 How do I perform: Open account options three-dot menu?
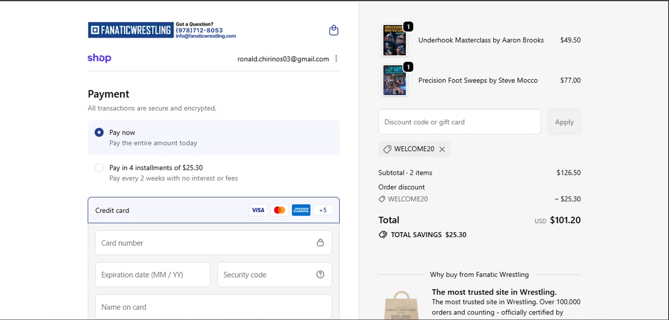pos(336,59)
